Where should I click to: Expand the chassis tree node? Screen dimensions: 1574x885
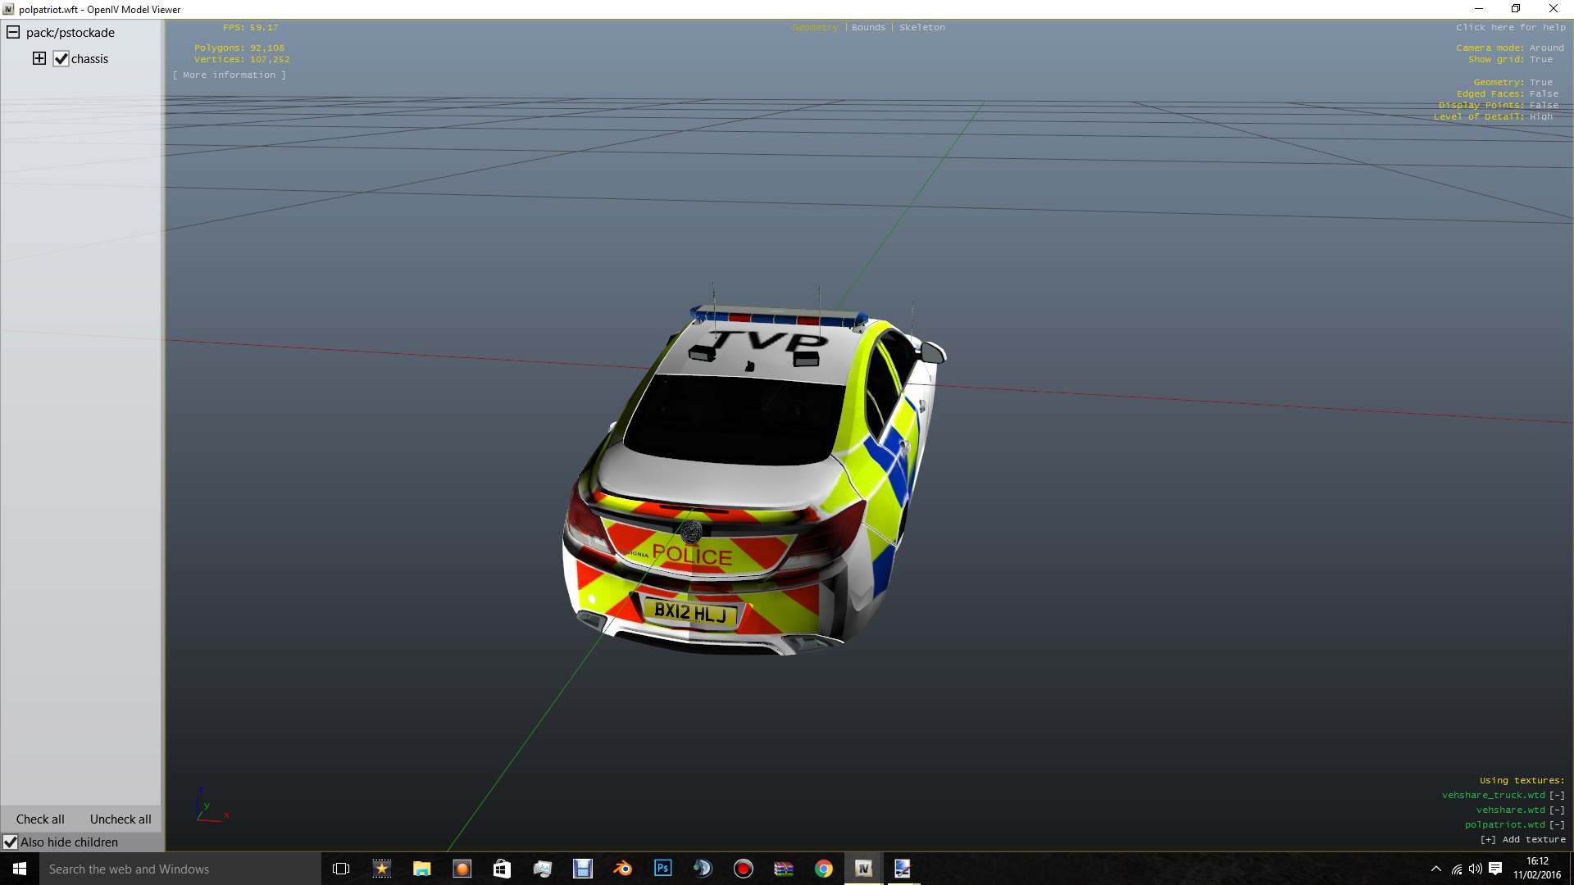pyautogui.click(x=39, y=58)
